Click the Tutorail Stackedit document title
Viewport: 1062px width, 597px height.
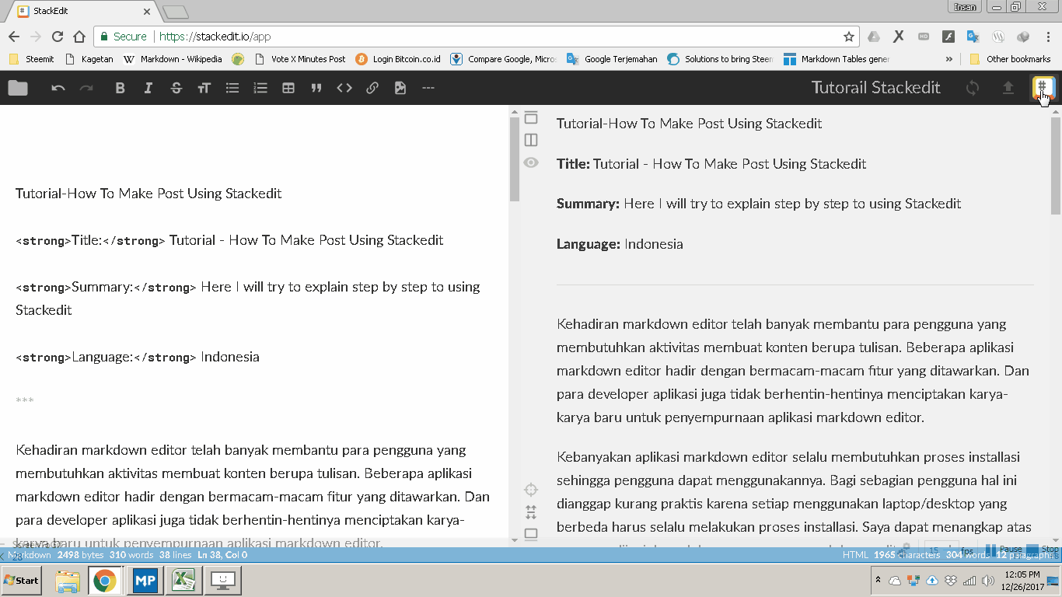click(876, 88)
